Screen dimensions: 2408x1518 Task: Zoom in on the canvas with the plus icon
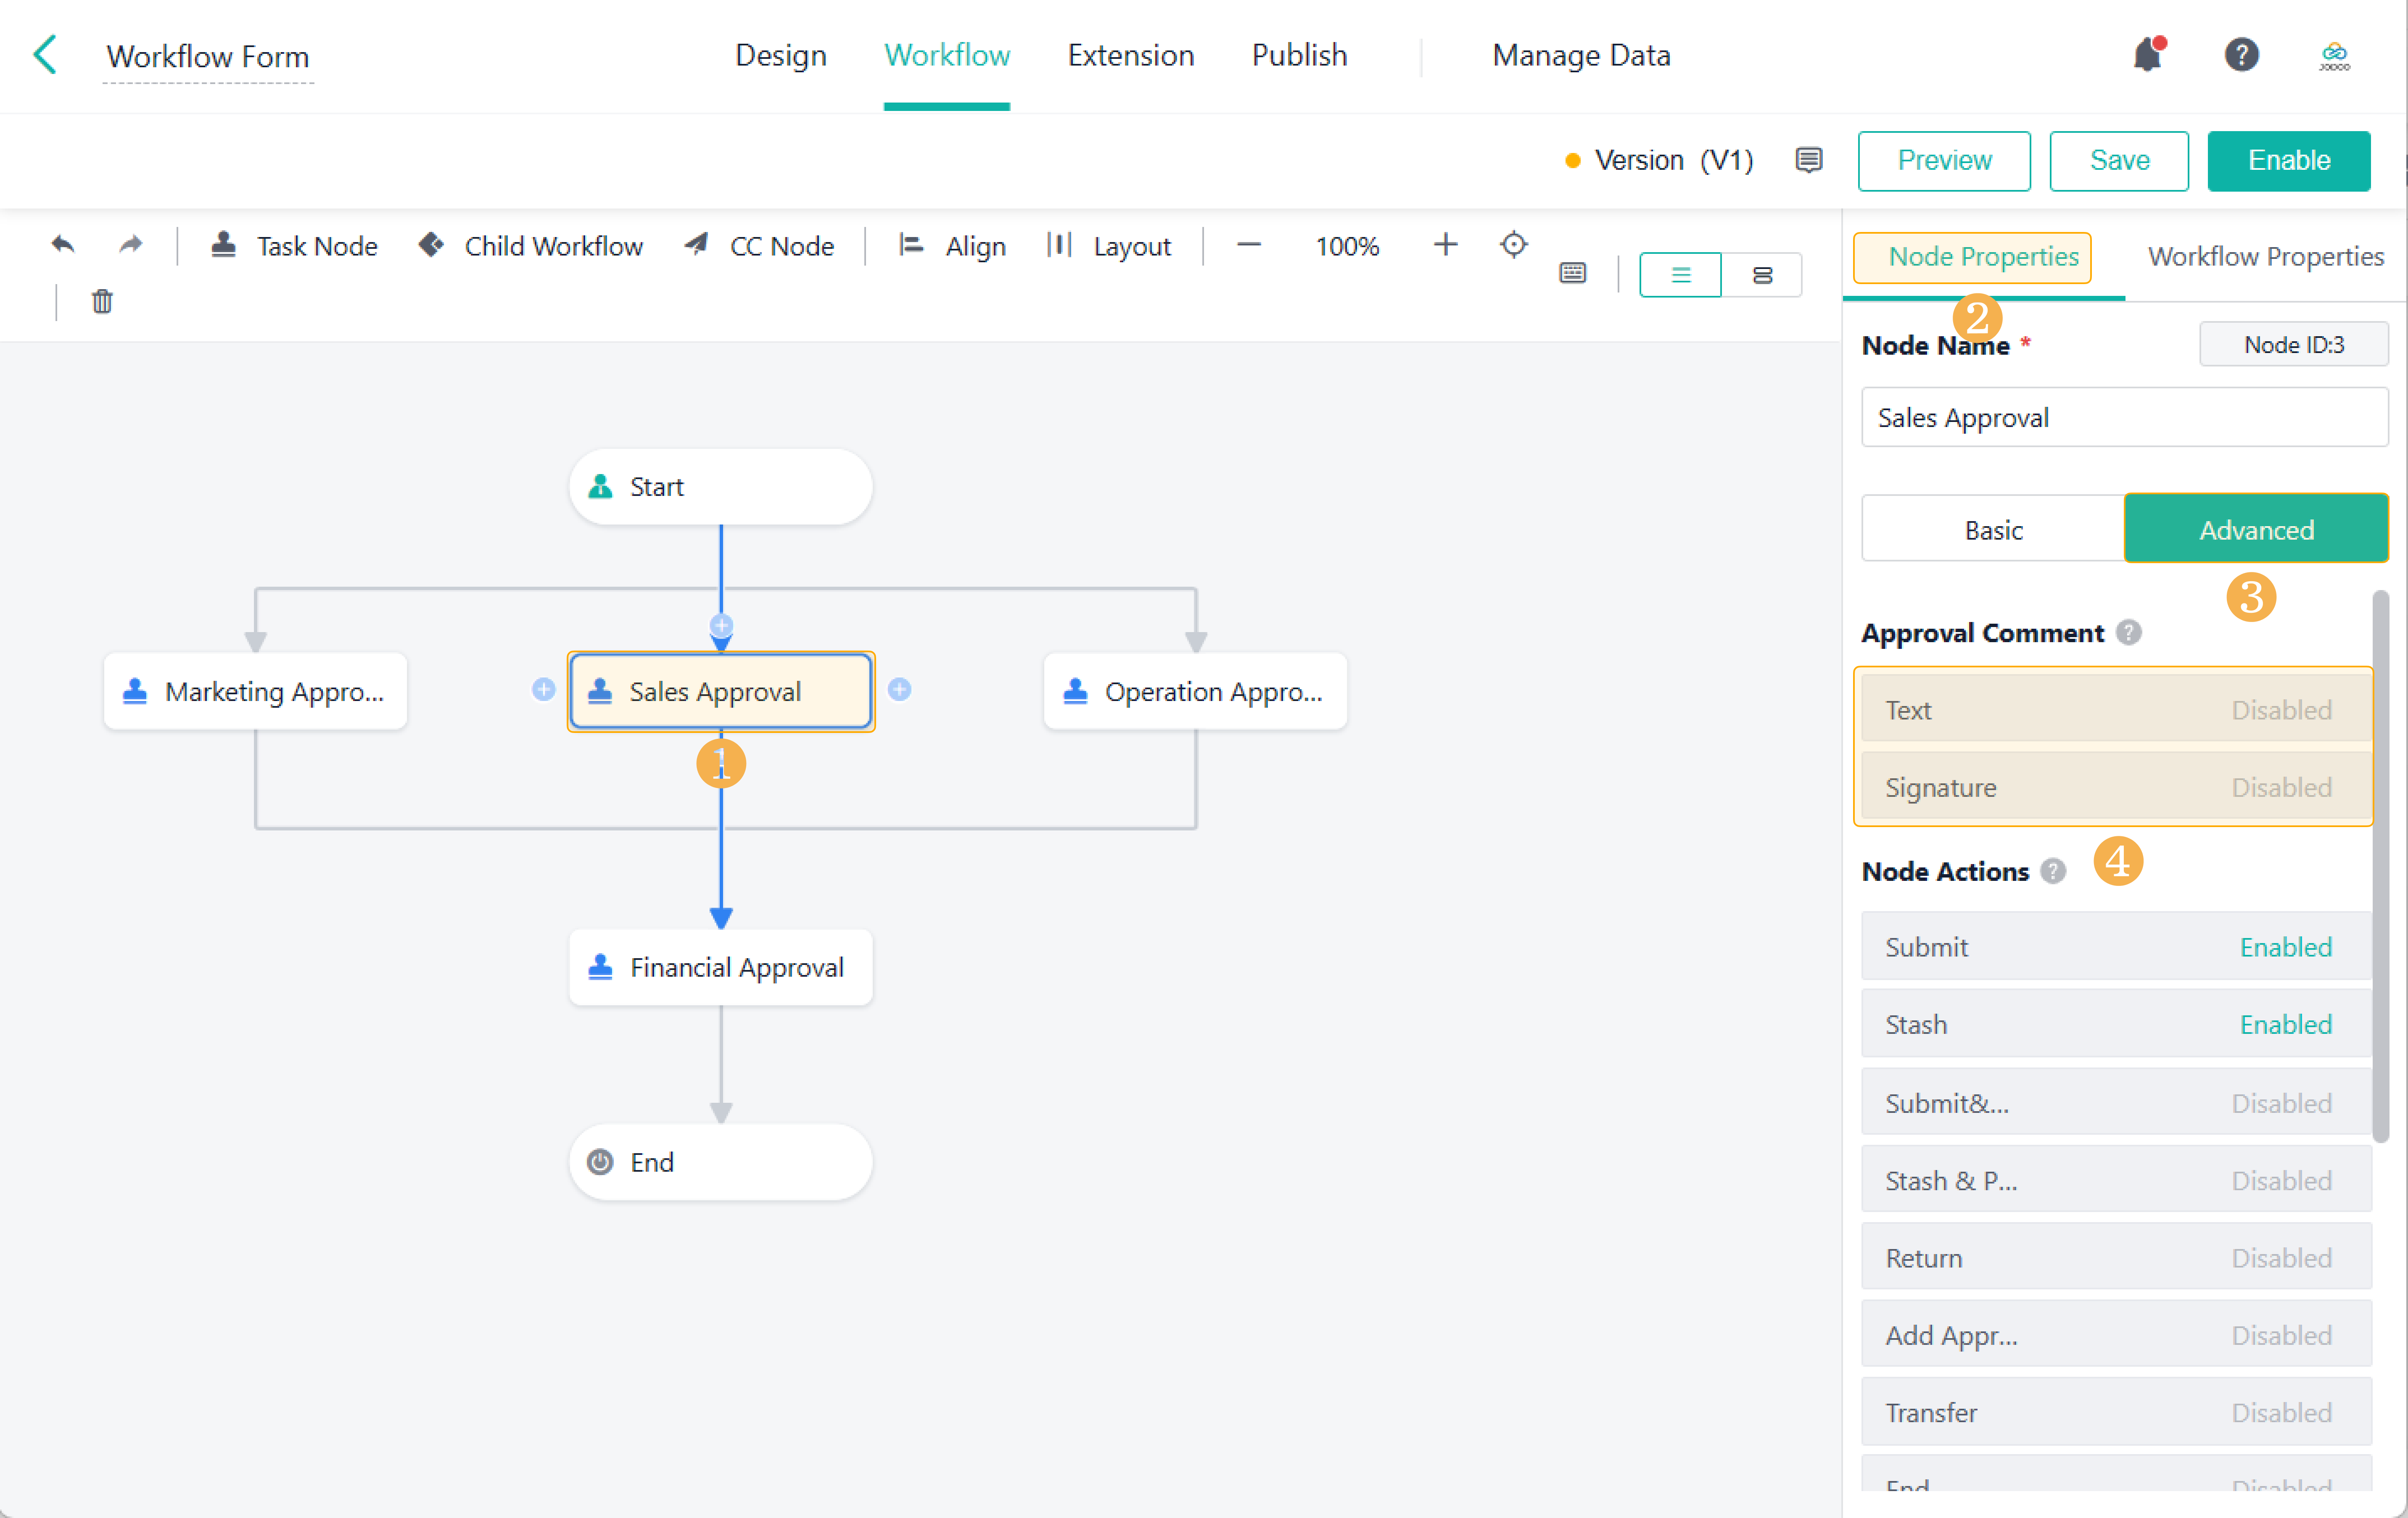tap(1444, 244)
